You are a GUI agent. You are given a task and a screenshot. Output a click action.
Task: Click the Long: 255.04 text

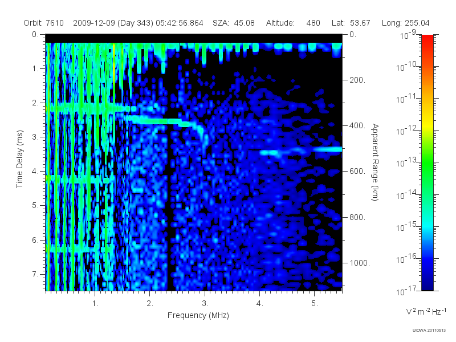pyautogui.click(x=406, y=23)
